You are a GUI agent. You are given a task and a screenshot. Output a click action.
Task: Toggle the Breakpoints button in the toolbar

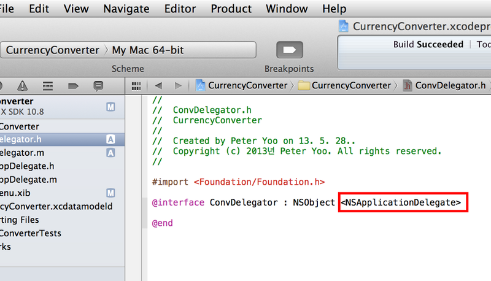(x=288, y=50)
